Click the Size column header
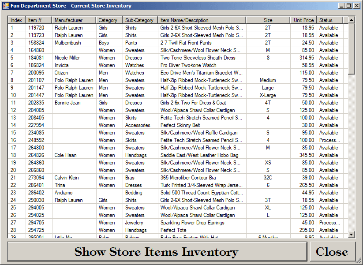The height and width of the screenshot is (265, 363). point(268,20)
